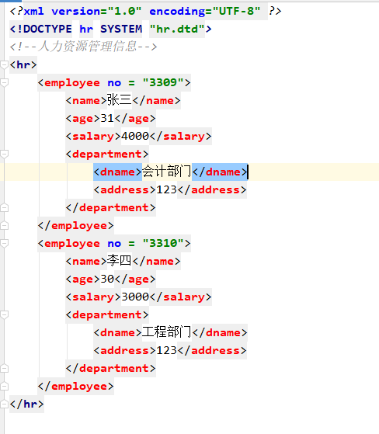The height and width of the screenshot is (434, 379).
Task: Click fold end marker beside second </department>
Action: (x=4, y=368)
